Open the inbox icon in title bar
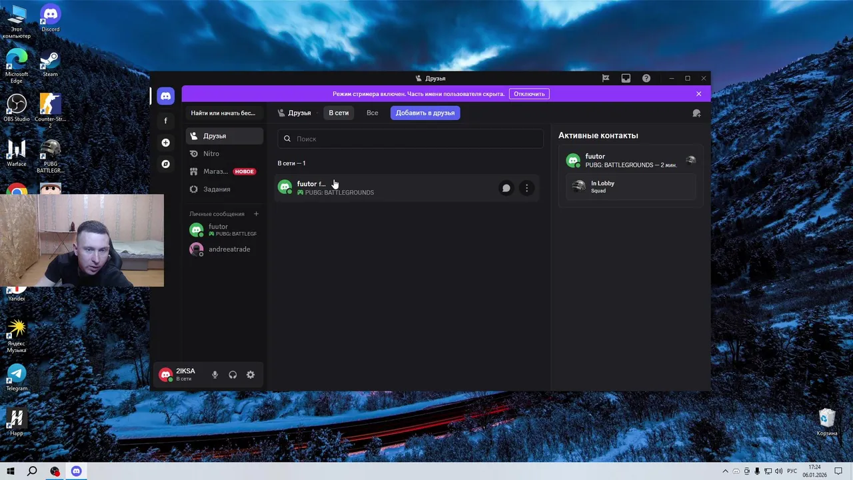Screen dimensions: 853x480 pos(626,78)
